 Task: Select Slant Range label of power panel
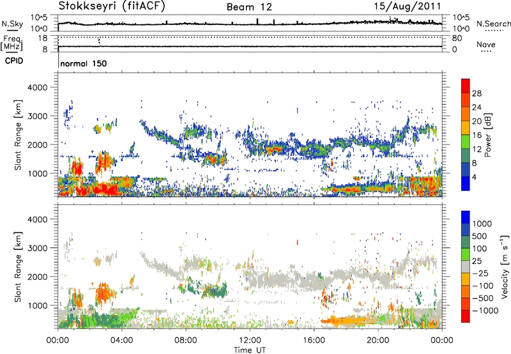tap(18, 135)
